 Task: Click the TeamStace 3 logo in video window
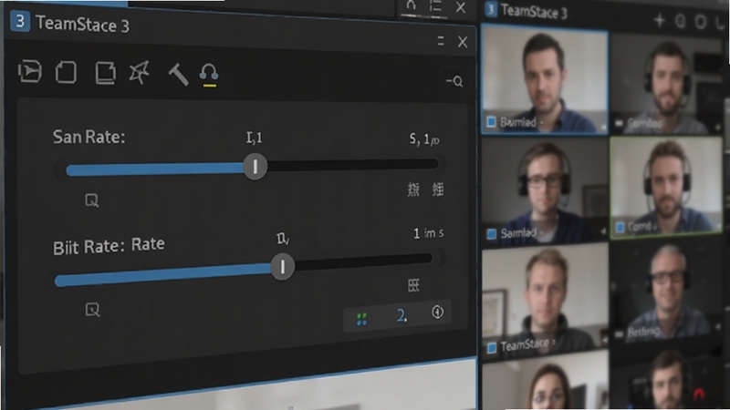click(x=491, y=9)
